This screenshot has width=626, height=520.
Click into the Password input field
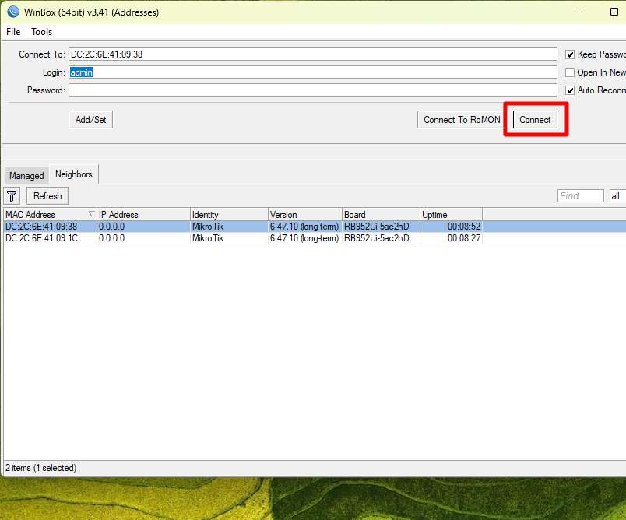click(312, 90)
